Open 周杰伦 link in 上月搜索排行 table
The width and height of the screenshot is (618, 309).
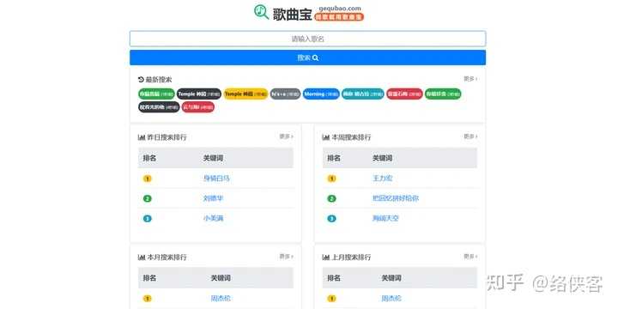tap(391, 299)
